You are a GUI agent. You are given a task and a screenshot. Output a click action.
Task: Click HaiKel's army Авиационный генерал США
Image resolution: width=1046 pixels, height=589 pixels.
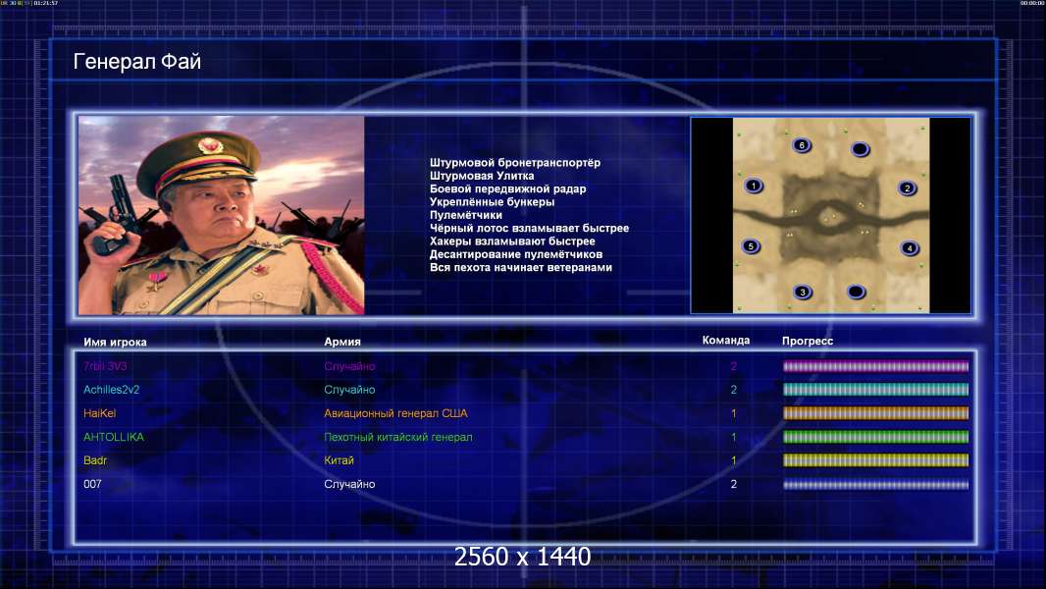coord(395,413)
